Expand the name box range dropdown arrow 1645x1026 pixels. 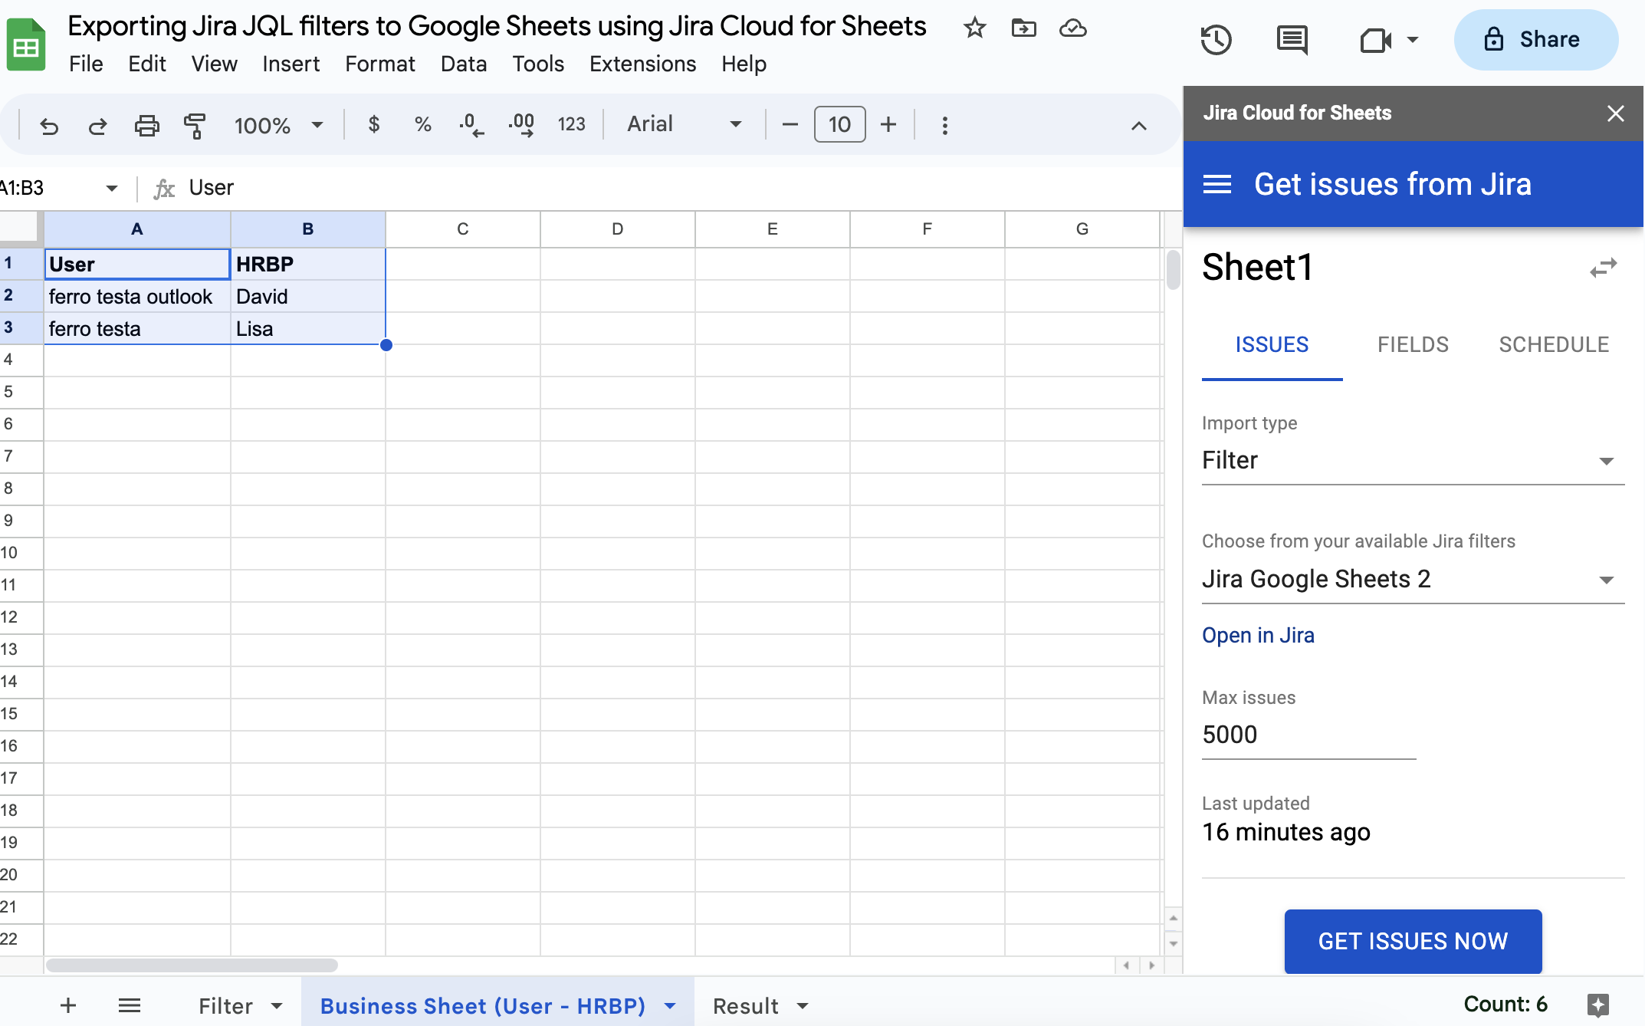[x=112, y=188]
